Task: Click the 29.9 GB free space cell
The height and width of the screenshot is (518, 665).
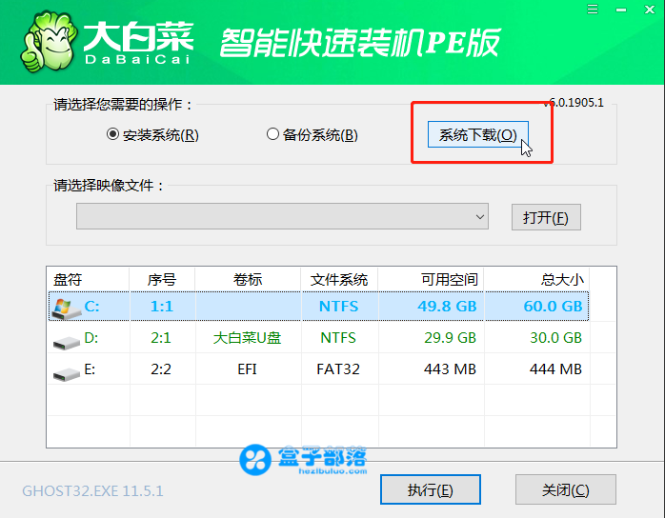Action: 450,338
